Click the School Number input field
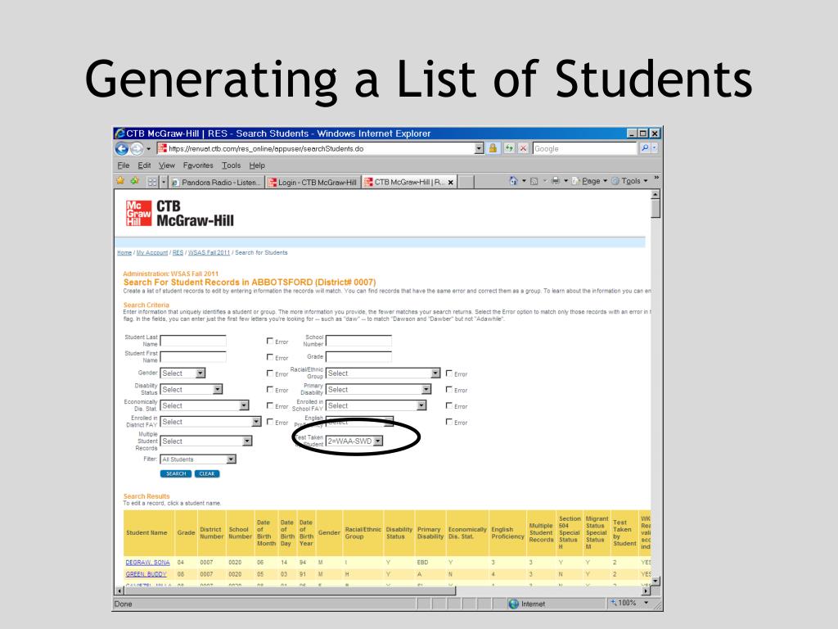The width and height of the screenshot is (838, 629). tap(358, 341)
